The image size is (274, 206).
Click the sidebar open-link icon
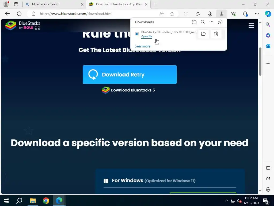[268, 179]
